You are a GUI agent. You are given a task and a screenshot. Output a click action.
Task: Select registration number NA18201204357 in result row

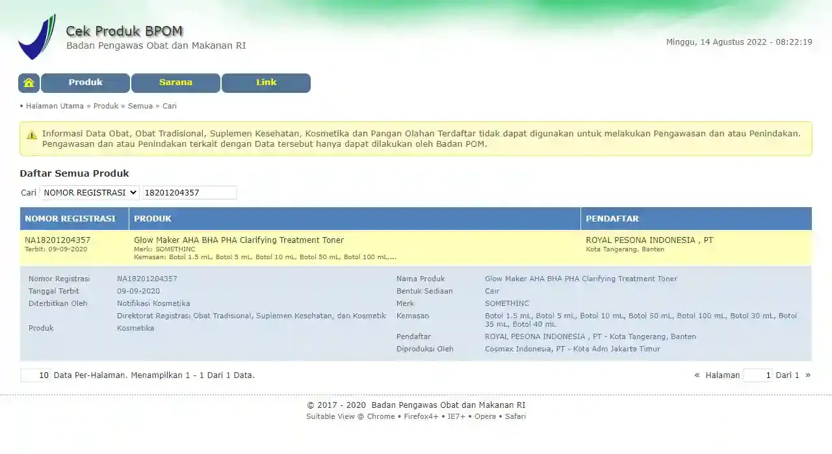(x=57, y=240)
